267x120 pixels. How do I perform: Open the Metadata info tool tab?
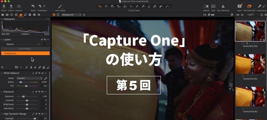tap(34, 15)
